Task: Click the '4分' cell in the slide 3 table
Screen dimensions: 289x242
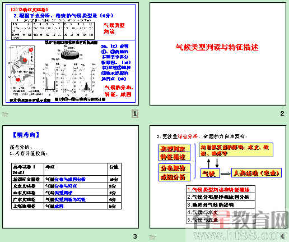Action: tap(114, 193)
